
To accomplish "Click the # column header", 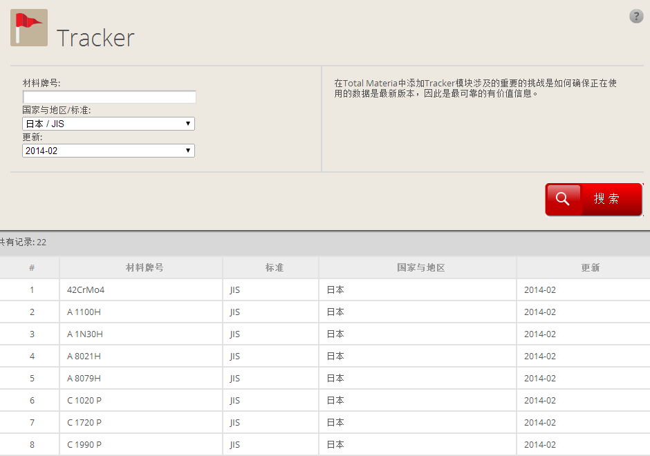I will [x=32, y=268].
